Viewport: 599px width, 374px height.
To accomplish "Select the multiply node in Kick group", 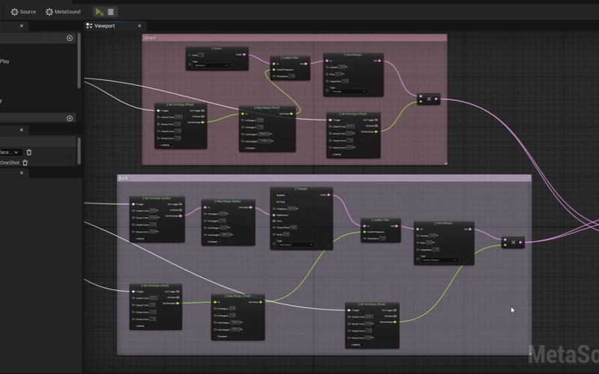I will point(513,242).
